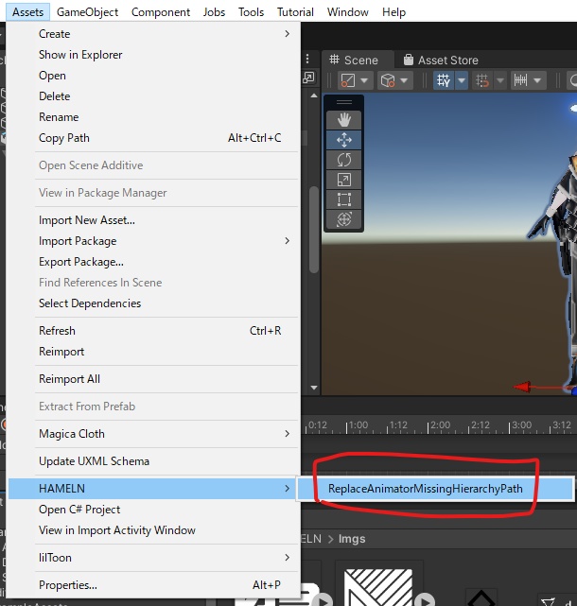Image resolution: width=577 pixels, height=606 pixels.
Task: Open the Component menu
Action: (x=161, y=12)
